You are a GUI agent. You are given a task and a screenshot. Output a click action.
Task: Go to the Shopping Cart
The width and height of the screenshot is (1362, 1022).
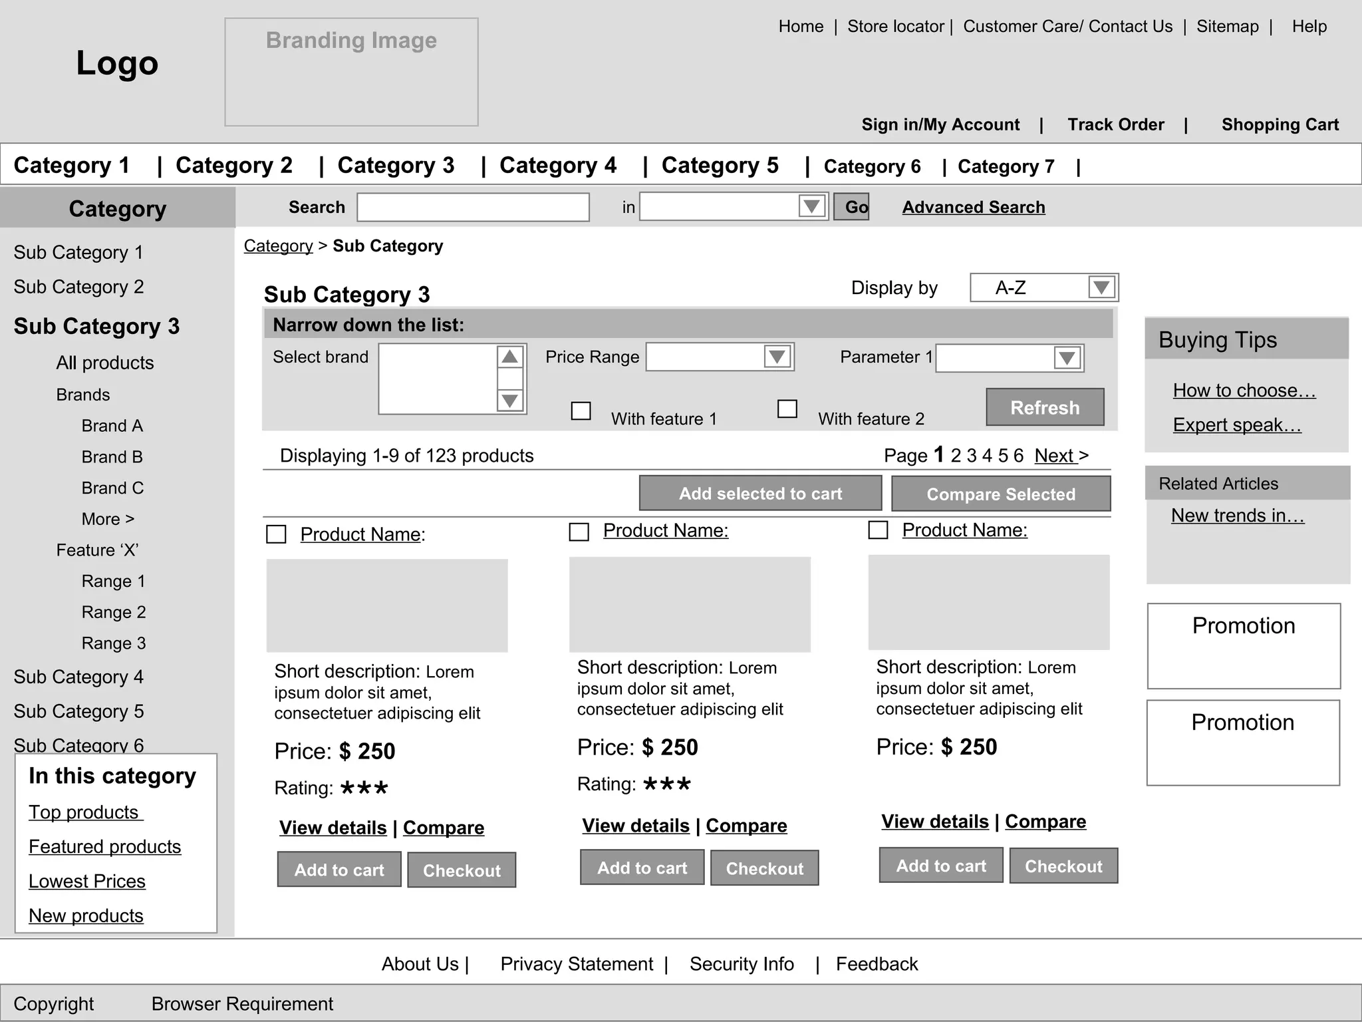1280,124
